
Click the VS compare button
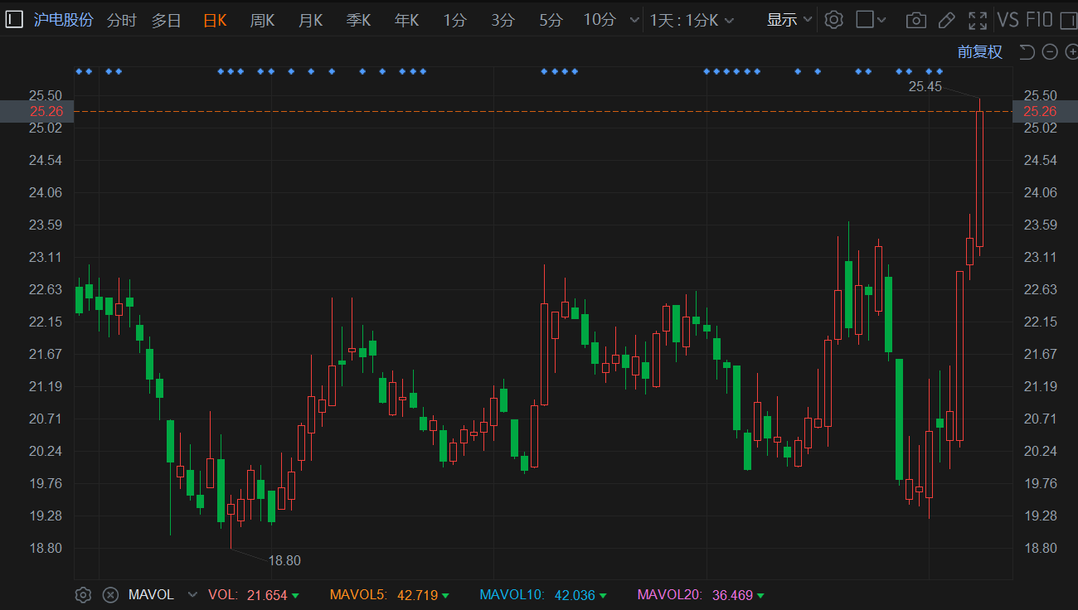tap(1008, 20)
